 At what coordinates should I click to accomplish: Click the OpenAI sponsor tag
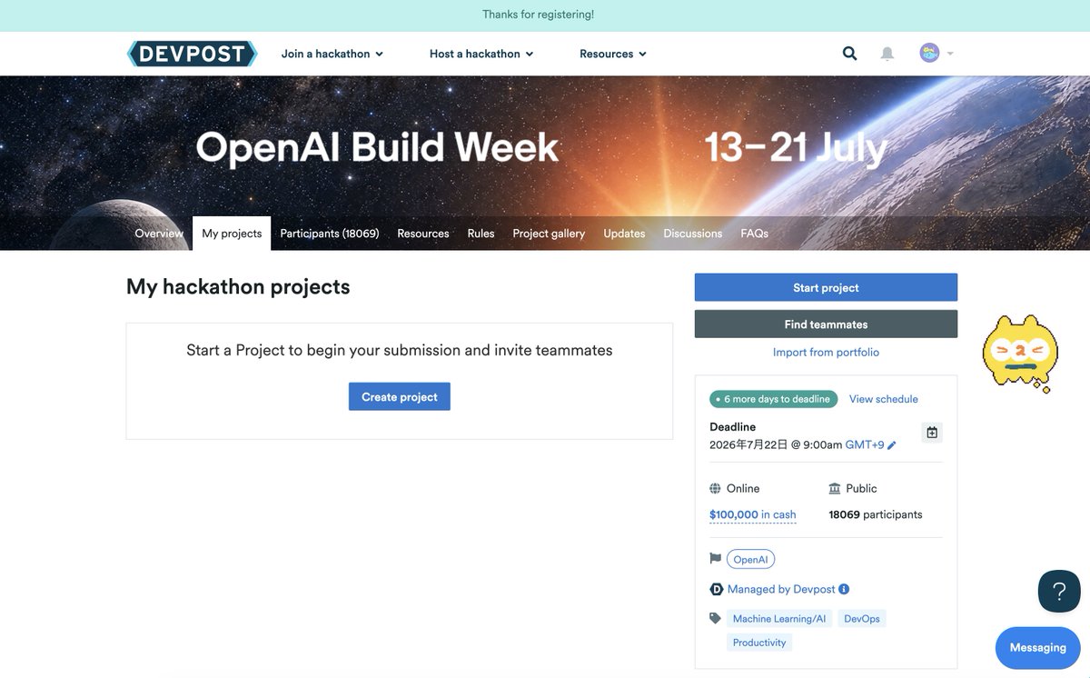coord(750,560)
